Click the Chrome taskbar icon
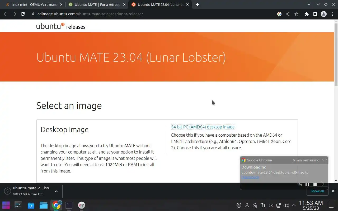 tap(56, 205)
